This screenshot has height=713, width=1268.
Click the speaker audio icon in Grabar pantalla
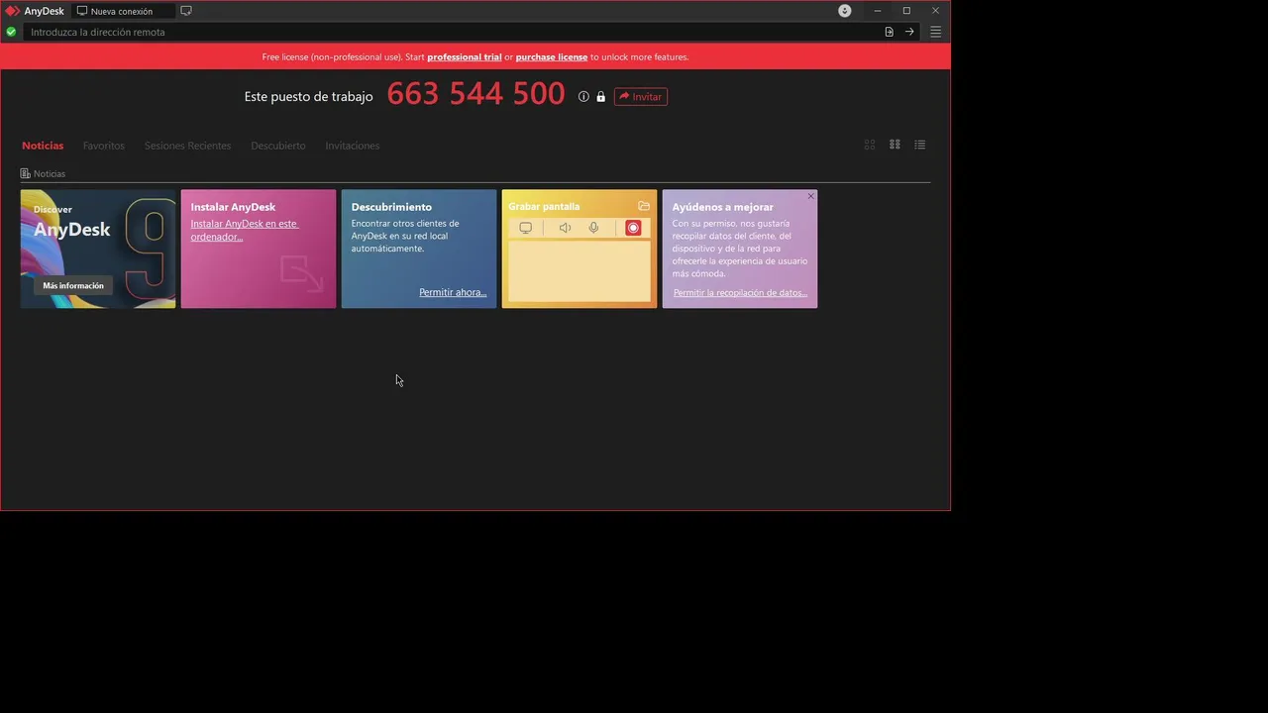tap(565, 228)
